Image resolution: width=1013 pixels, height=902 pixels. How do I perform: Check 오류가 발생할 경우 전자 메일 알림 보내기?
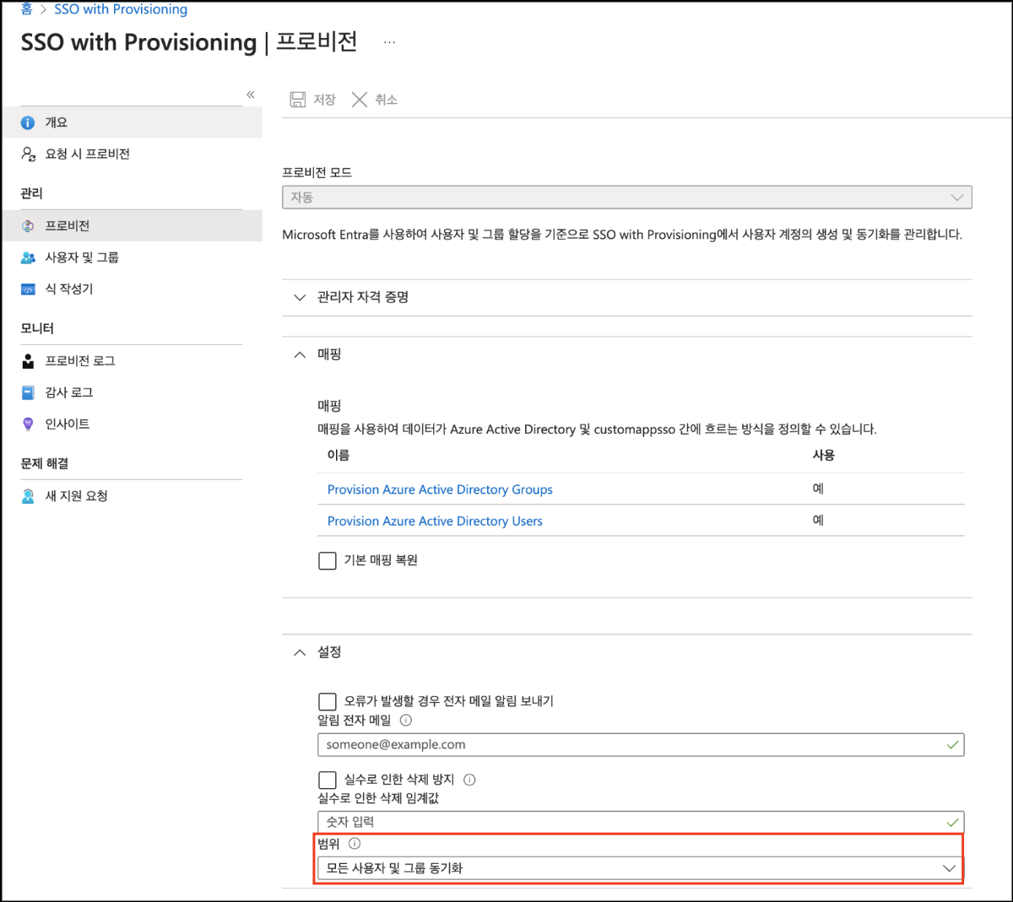click(x=328, y=701)
